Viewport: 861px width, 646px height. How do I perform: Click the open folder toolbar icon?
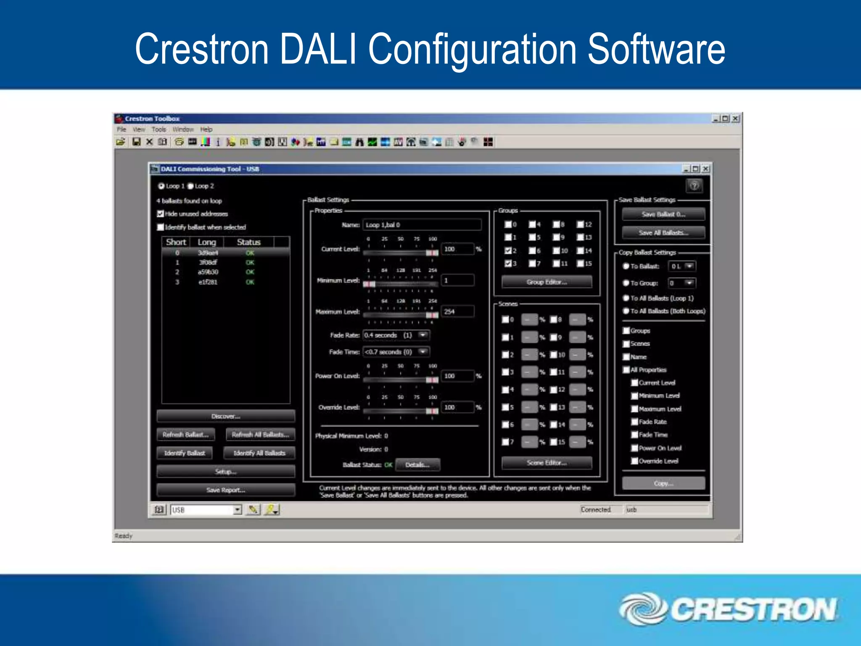coord(121,142)
